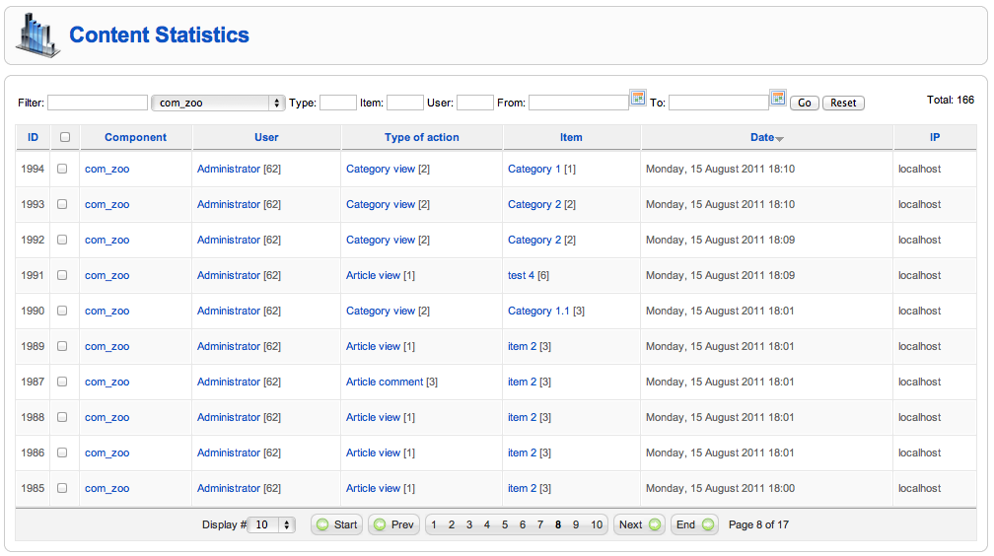Click the Date column sort arrow

pos(780,139)
